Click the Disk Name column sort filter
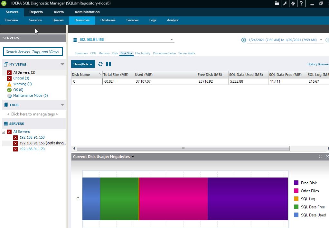This screenshot has width=329, height=228. (x=100, y=74)
